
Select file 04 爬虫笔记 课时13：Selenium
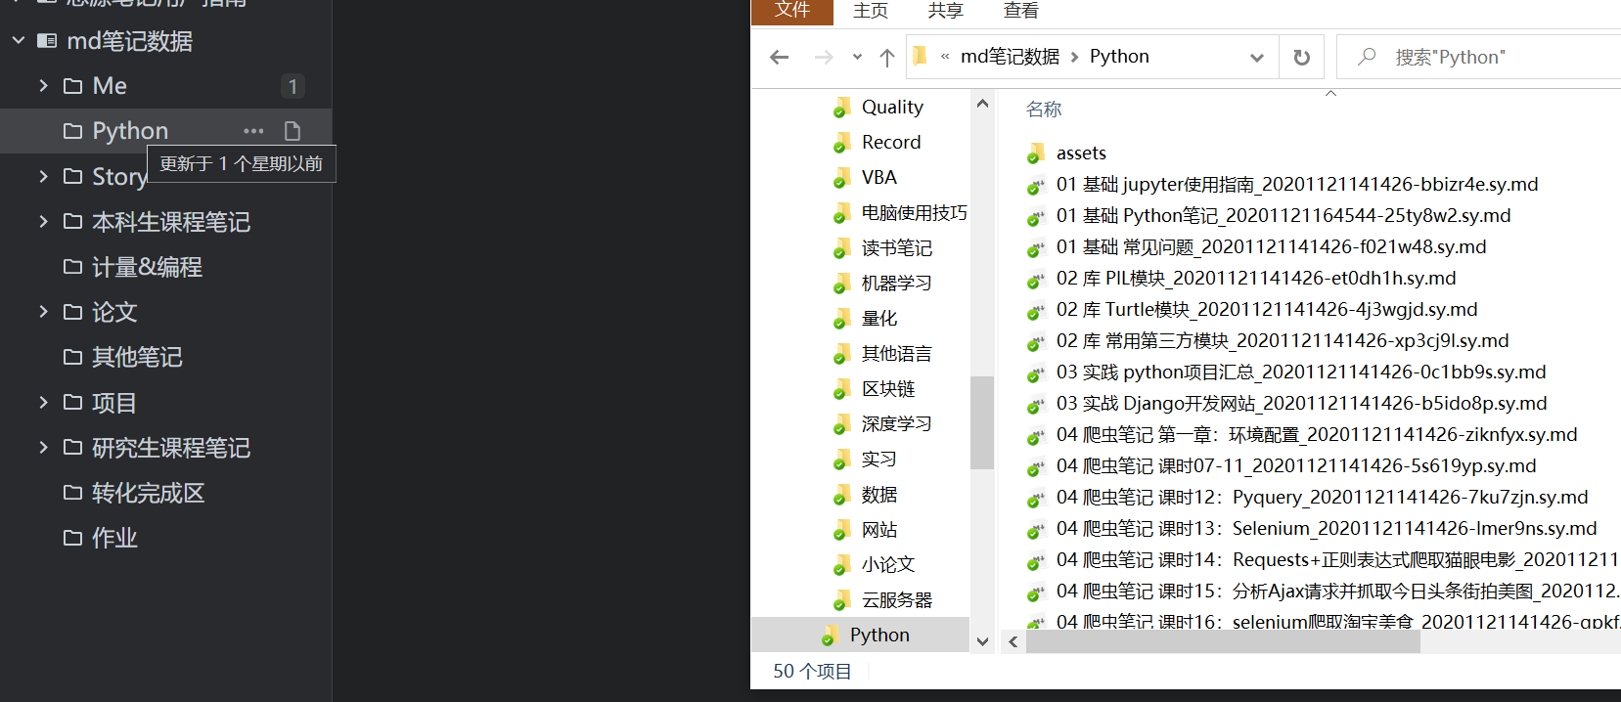point(1327,529)
